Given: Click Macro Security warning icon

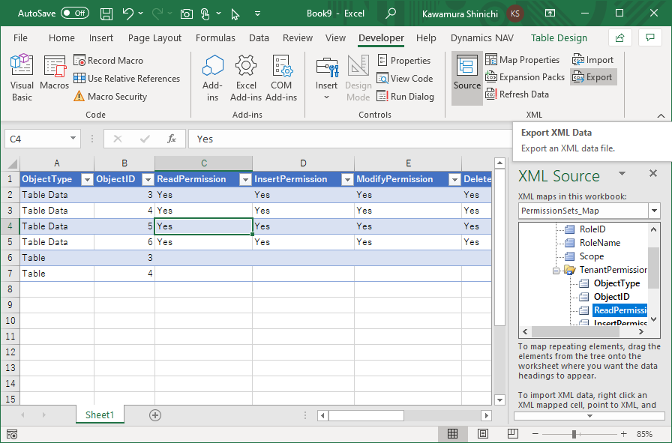Looking at the screenshot, I should coord(79,97).
